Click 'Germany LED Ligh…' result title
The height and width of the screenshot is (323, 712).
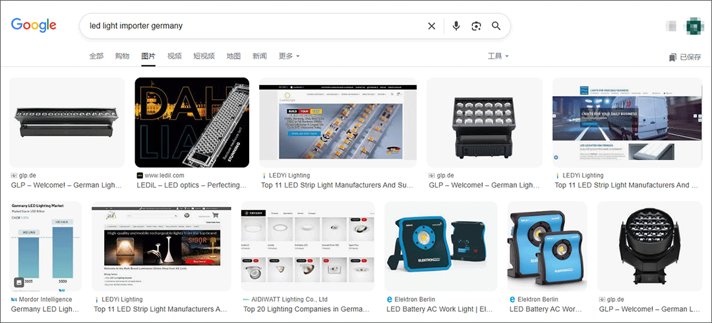45,309
